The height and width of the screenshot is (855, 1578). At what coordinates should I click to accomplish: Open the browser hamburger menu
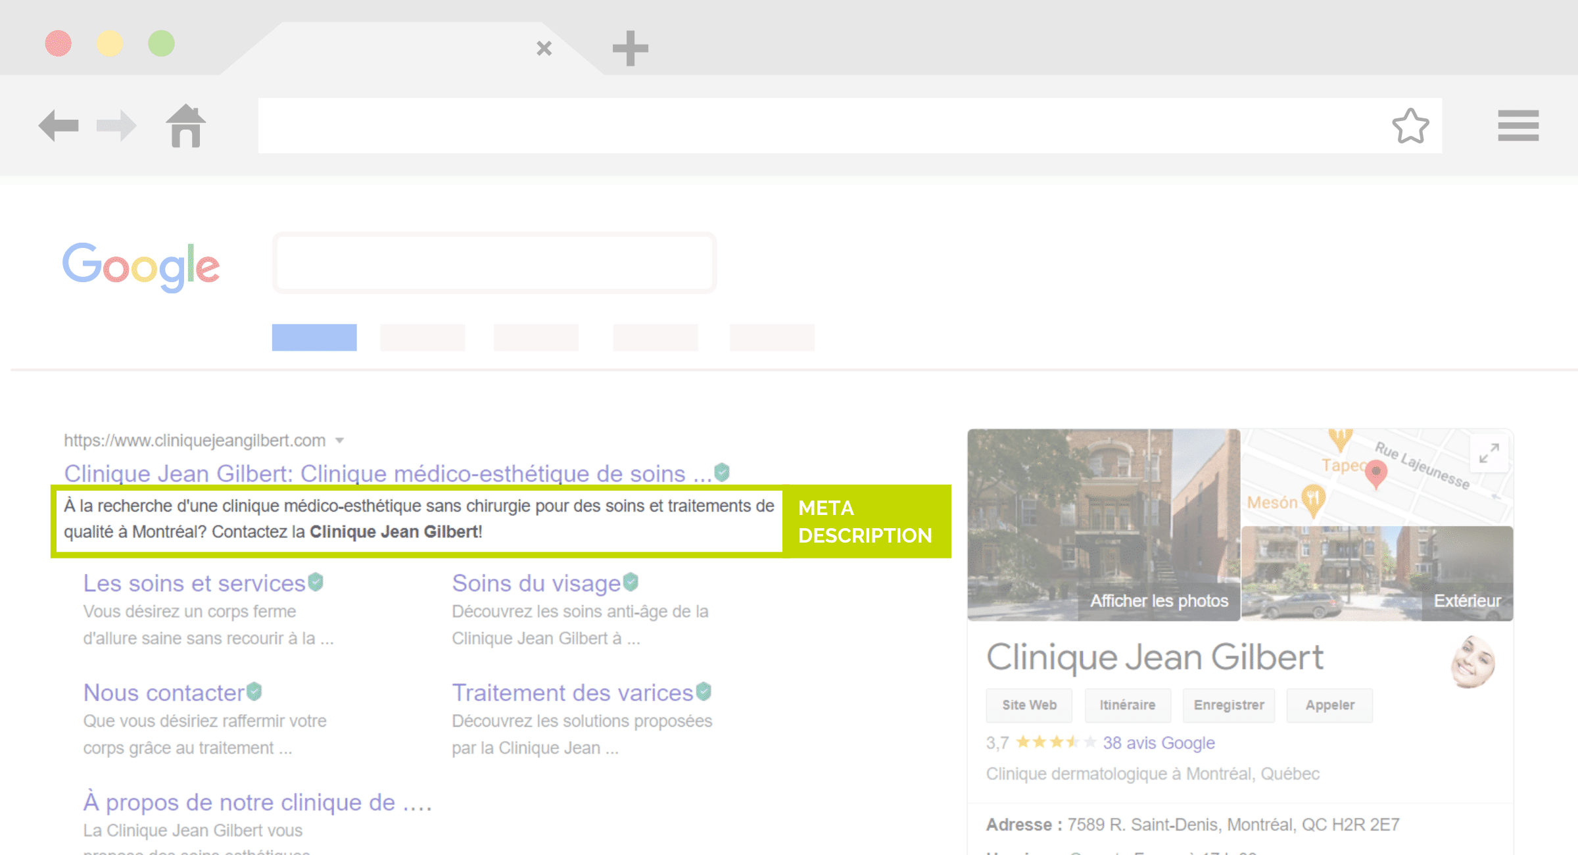tap(1518, 125)
